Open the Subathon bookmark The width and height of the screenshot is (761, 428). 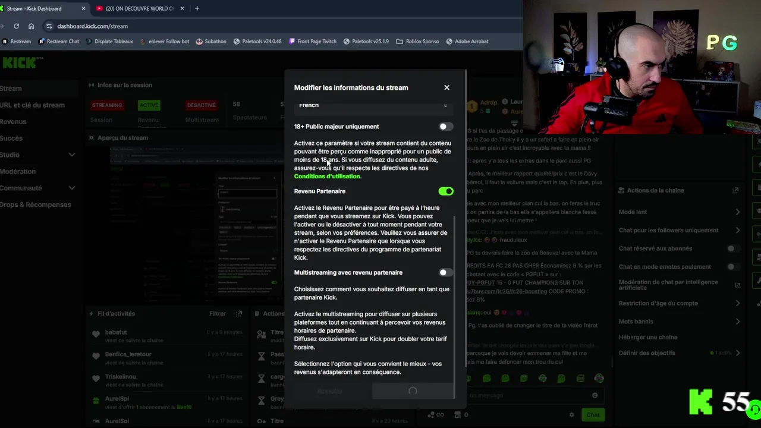point(210,42)
